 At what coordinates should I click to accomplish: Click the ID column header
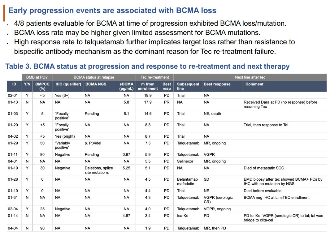(14, 84)
